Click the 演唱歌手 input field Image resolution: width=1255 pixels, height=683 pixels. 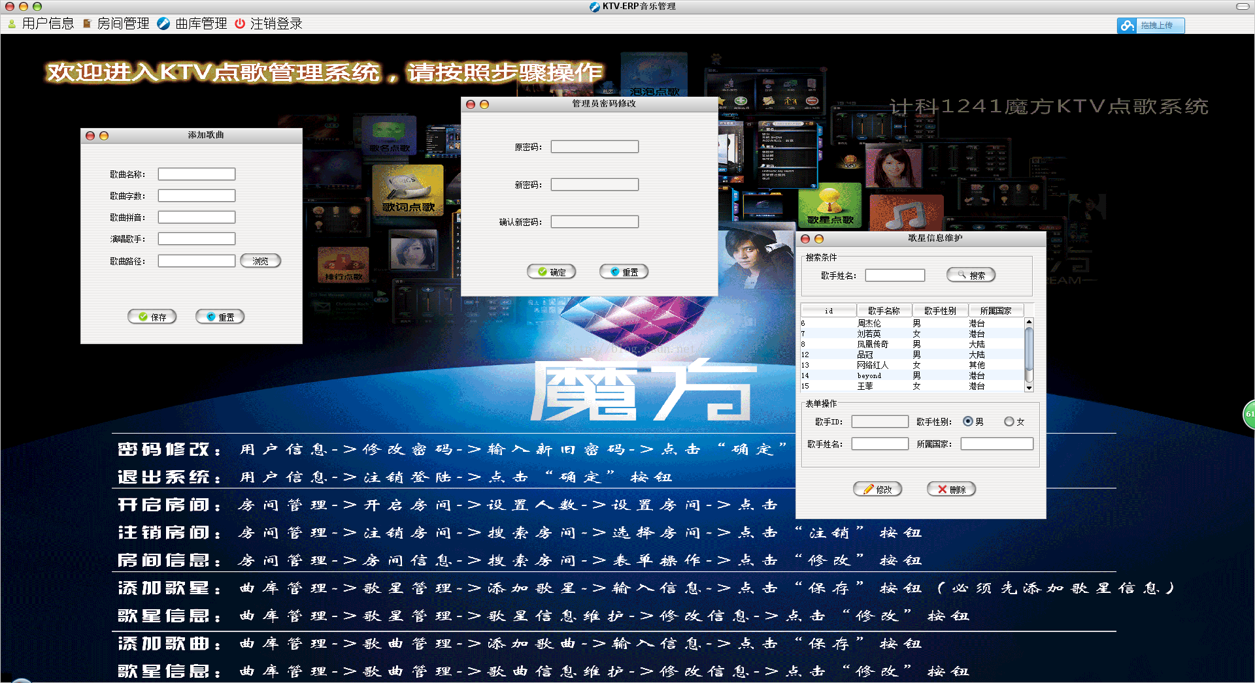pos(197,239)
